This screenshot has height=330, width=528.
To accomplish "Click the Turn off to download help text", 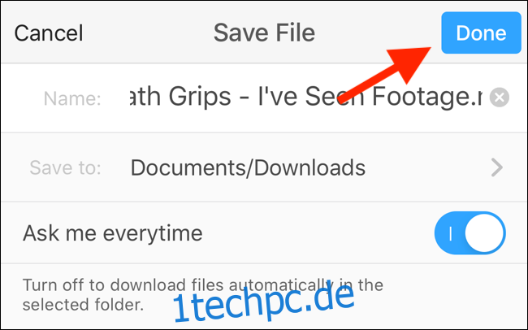I will point(203,294).
